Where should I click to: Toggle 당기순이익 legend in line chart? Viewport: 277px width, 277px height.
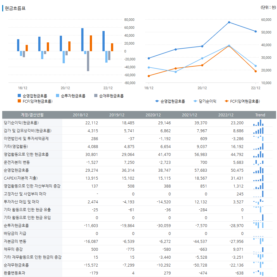[x=205, y=101]
